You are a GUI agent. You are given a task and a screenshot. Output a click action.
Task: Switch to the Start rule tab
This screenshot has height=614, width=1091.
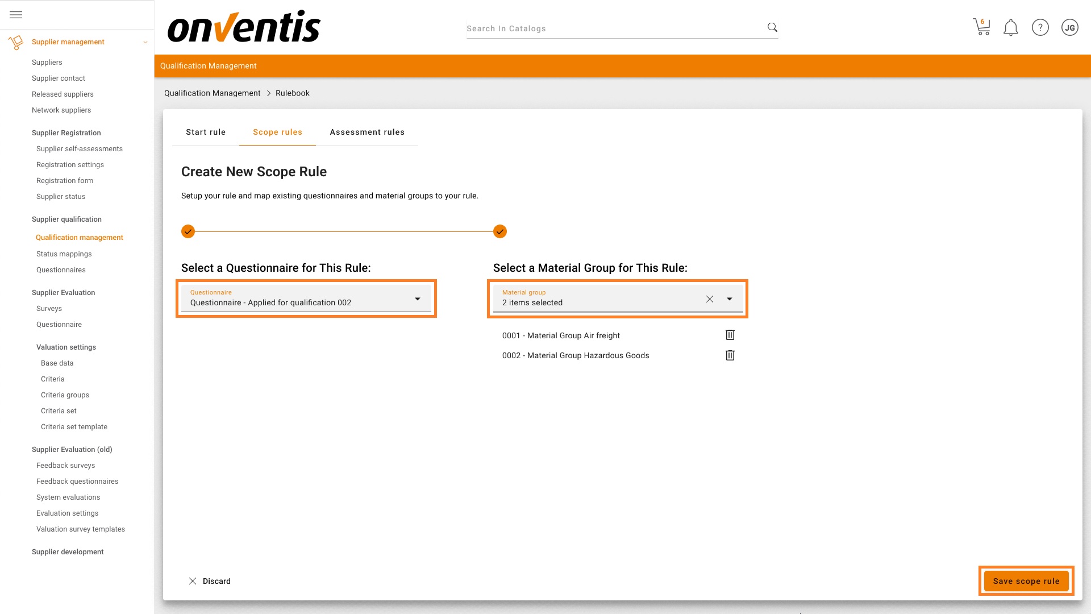point(206,132)
